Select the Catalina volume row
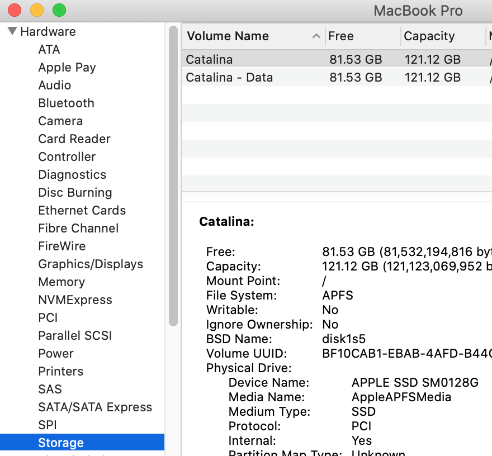Screen dimensions: 492x456 (337, 59)
